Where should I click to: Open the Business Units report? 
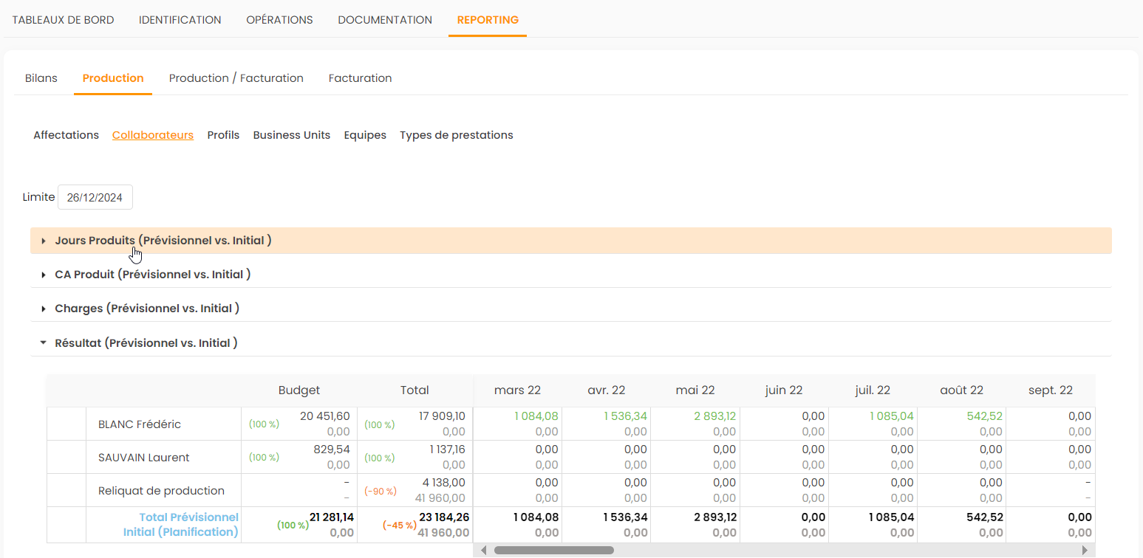coord(292,135)
